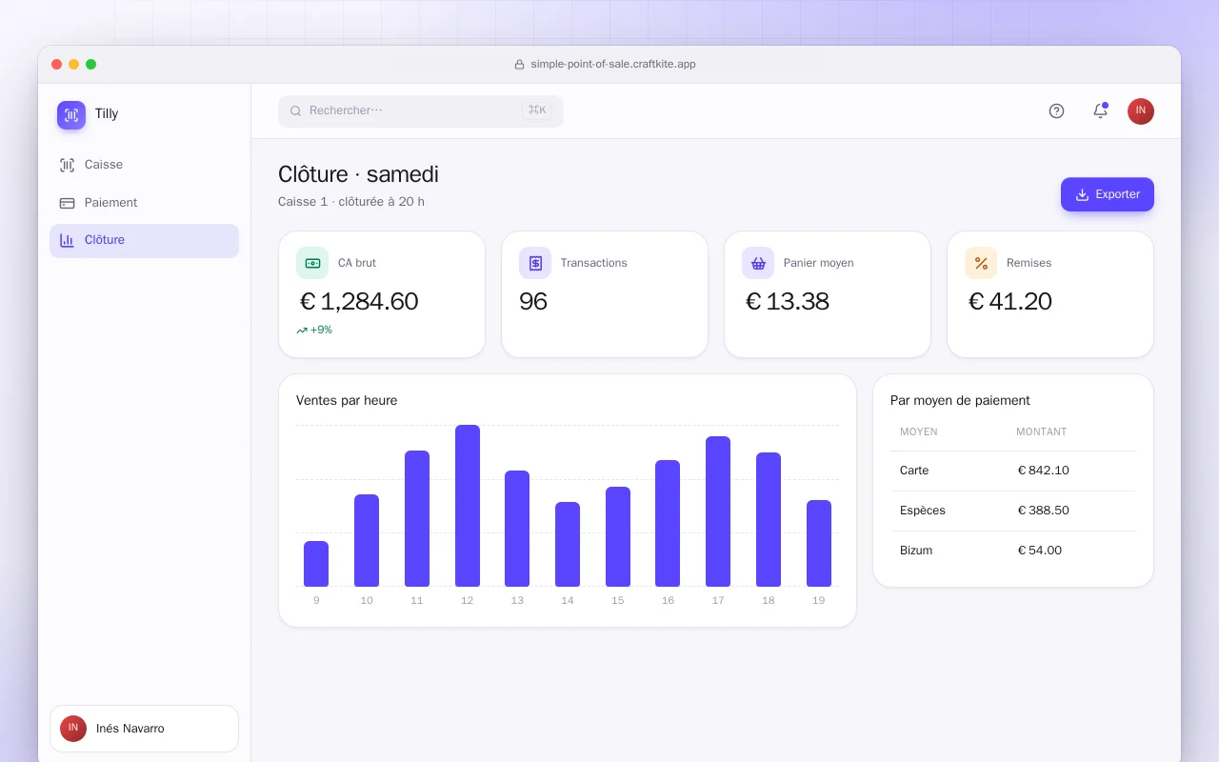Click the CA brut banknote icon
The image size is (1219, 762).
tap(312, 263)
